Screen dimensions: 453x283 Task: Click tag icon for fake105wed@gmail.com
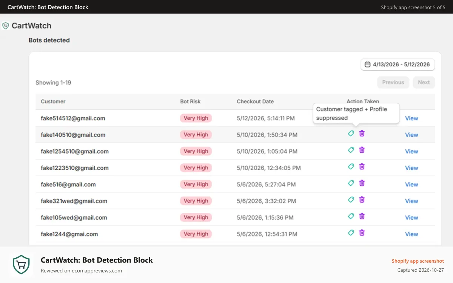coord(351,216)
